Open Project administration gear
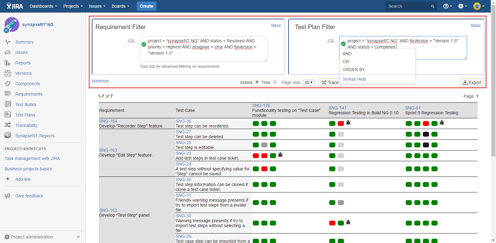Viewport: 496px width, 243px height. [7, 237]
